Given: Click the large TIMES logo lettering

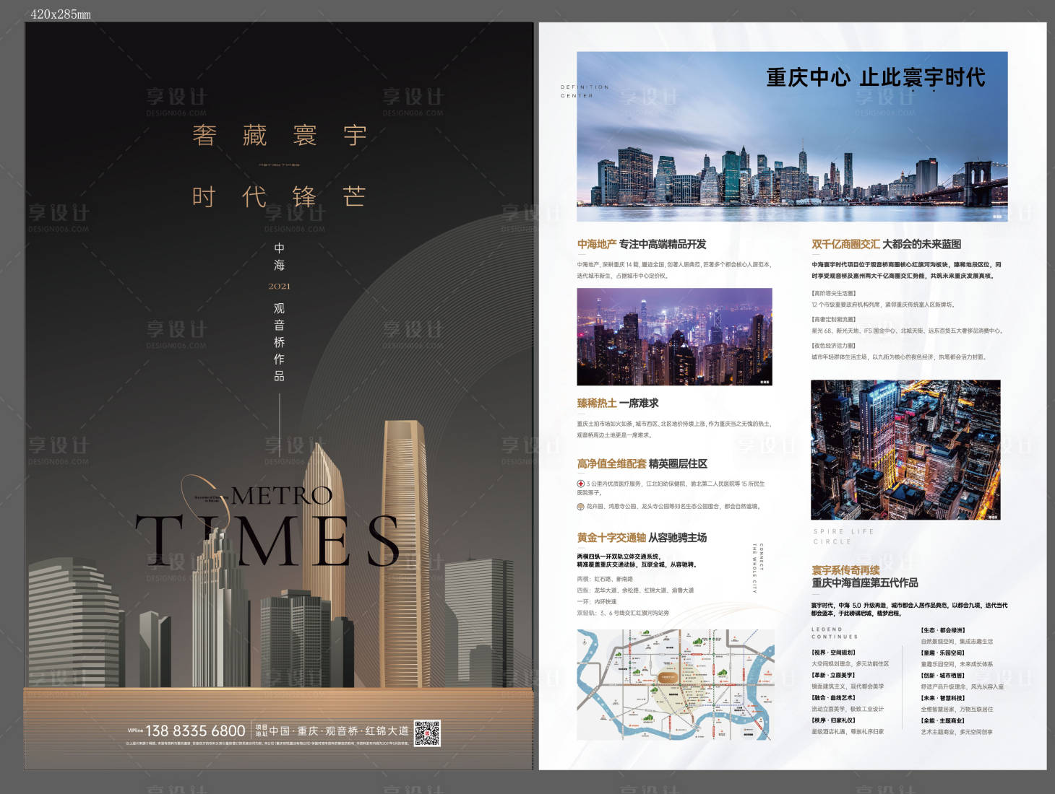Looking at the screenshot, I should [x=267, y=540].
